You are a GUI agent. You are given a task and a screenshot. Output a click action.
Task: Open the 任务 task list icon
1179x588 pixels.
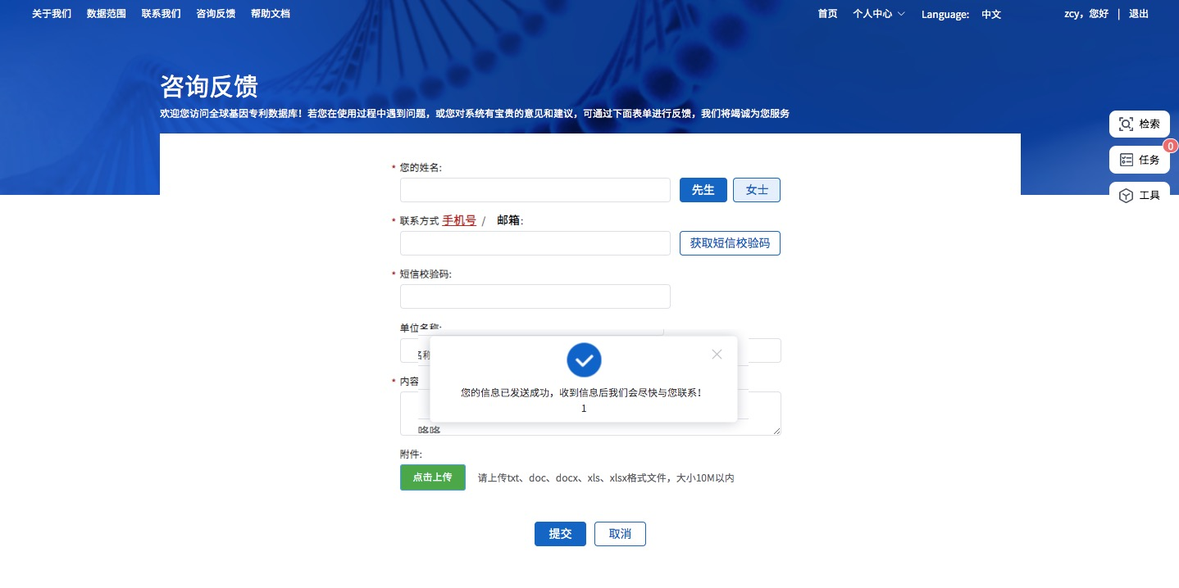tap(1127, 160)
